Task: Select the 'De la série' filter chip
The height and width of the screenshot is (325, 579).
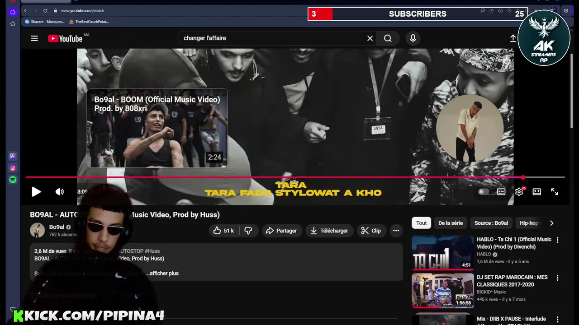Action: (x=451, y=223)
